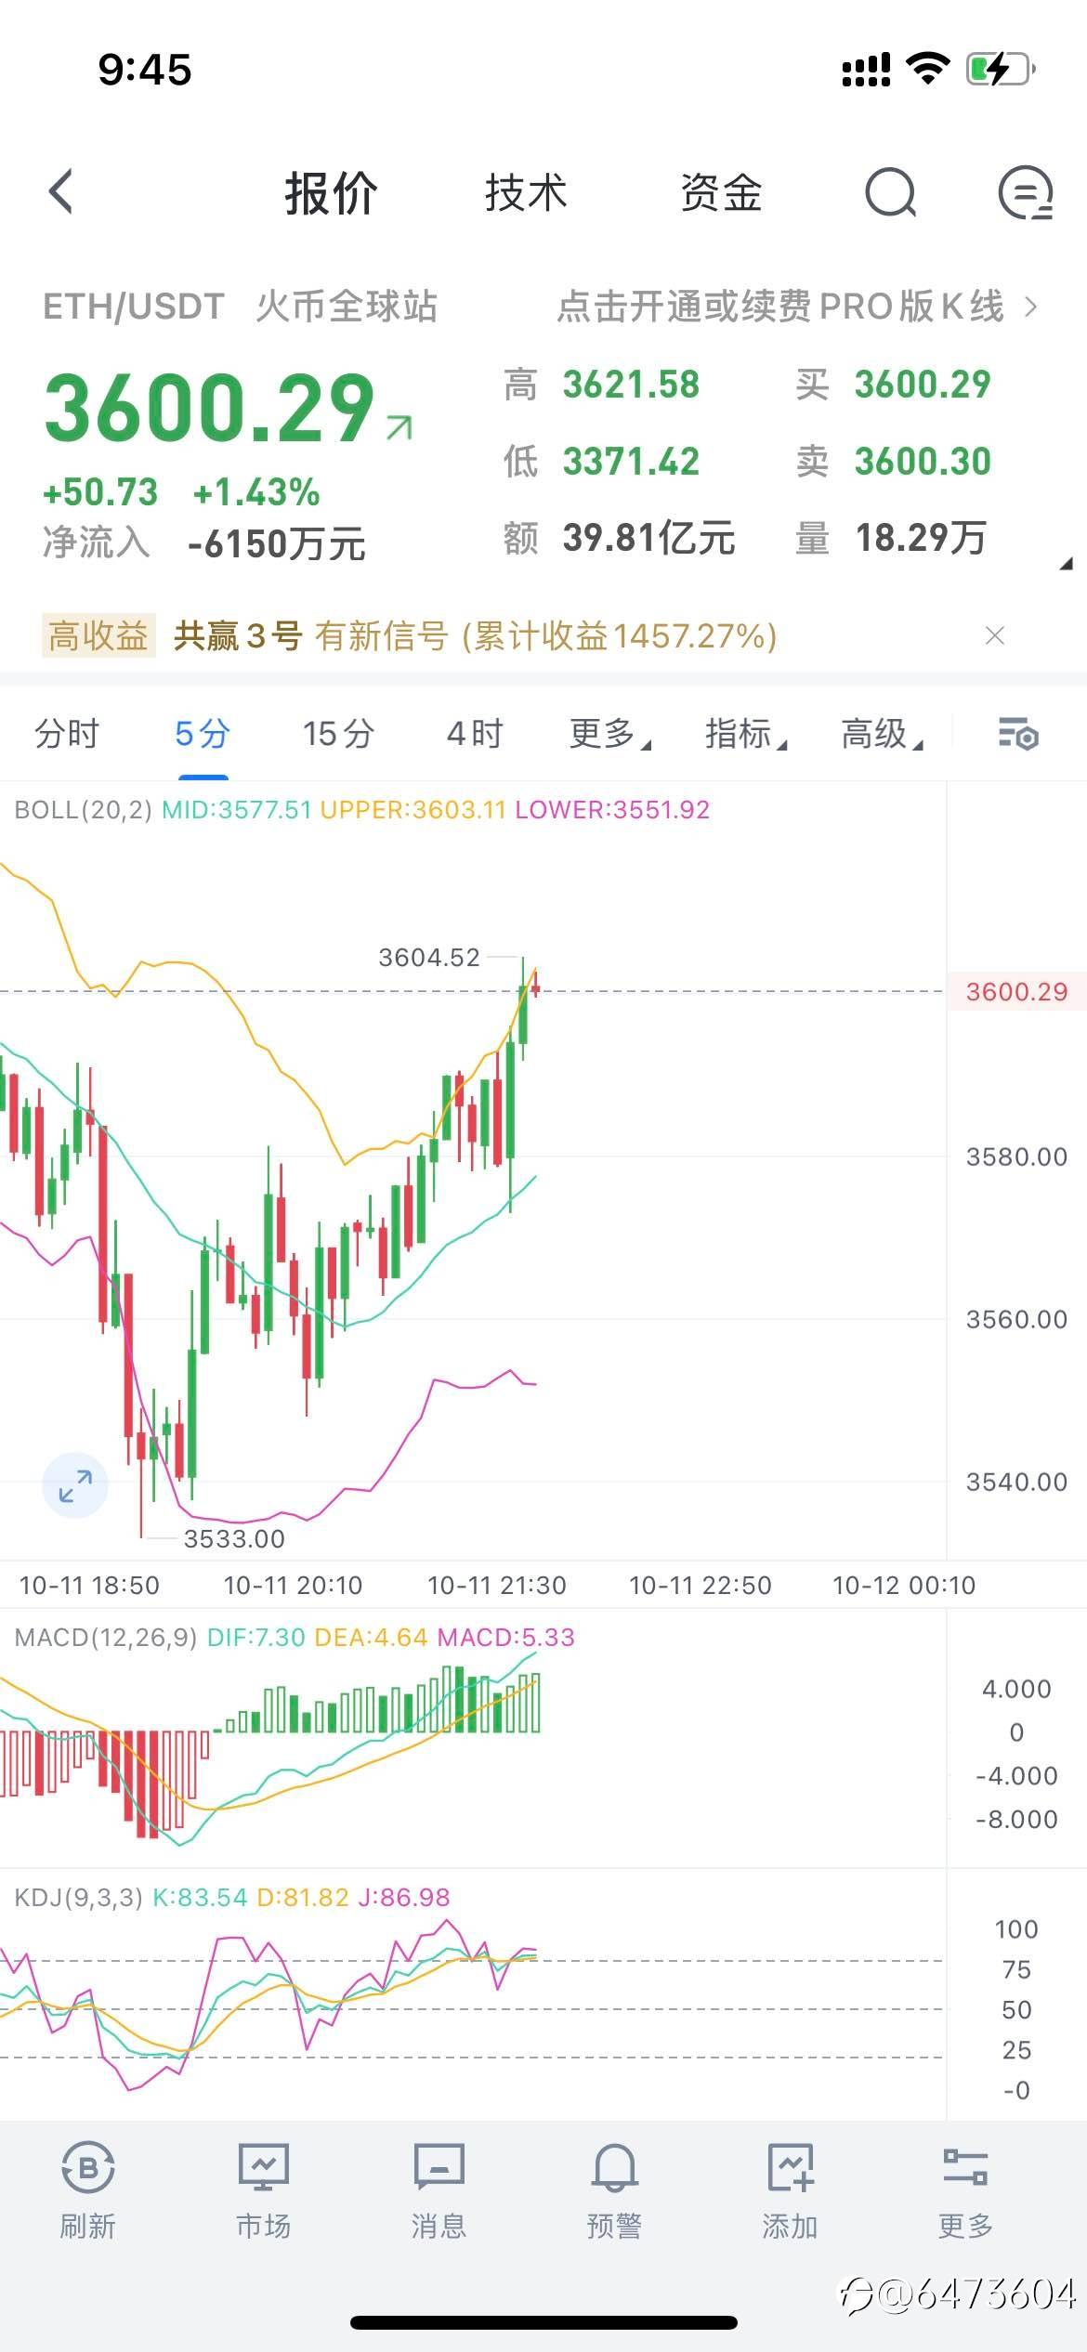
Task: Expand the 更多 timeframe dropdown
Action: tap(609, 734)
